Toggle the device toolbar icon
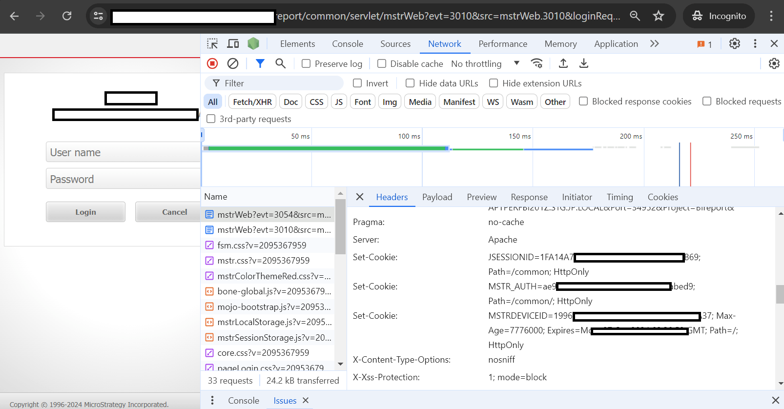Viewport: 784px width, 409px height. coord(233,44)
